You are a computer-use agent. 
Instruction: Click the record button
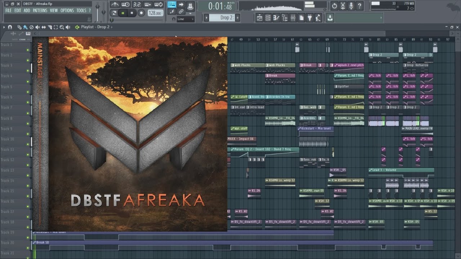(141, 13)
